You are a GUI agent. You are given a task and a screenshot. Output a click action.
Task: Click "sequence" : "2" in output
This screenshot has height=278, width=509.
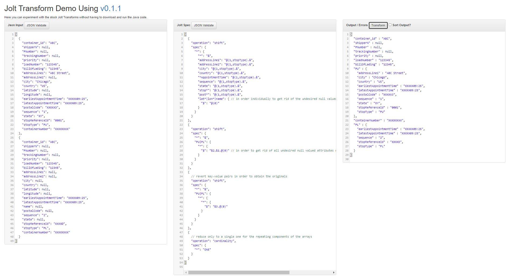tap(371, 138)
